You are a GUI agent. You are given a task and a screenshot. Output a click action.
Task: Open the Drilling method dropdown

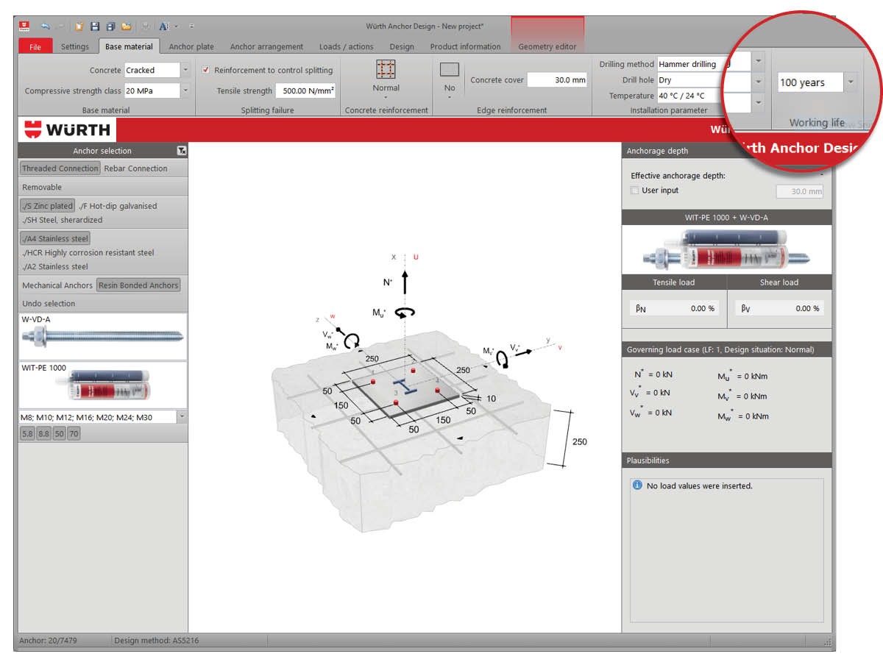(759, 60)
